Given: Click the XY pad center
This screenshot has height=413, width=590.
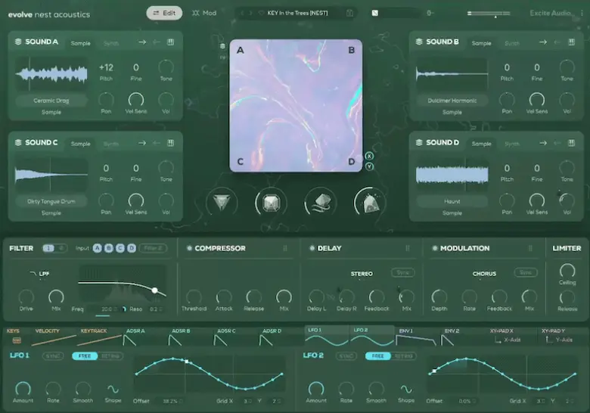Looking at the screenshot, I should click(296, 106).
